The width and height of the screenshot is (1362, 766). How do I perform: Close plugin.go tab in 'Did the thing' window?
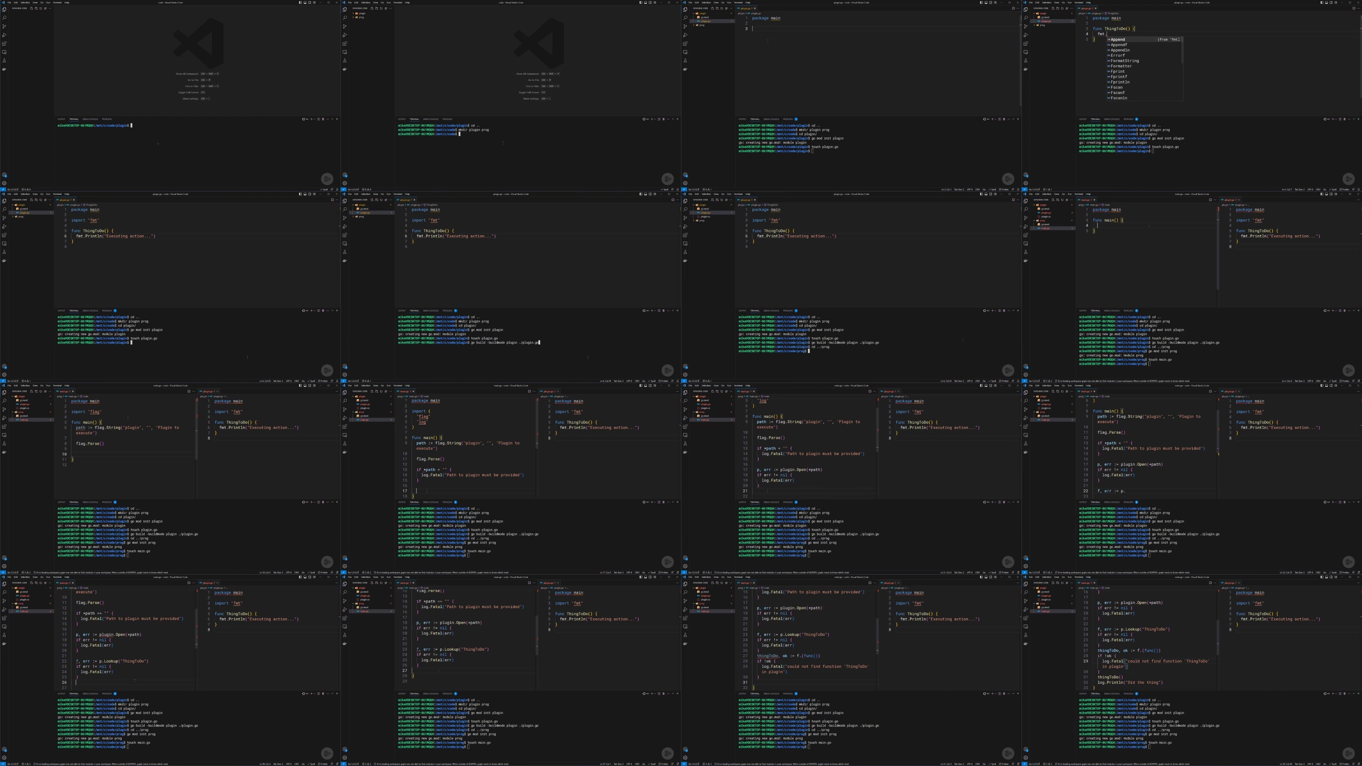click(x=1239, y=583)
